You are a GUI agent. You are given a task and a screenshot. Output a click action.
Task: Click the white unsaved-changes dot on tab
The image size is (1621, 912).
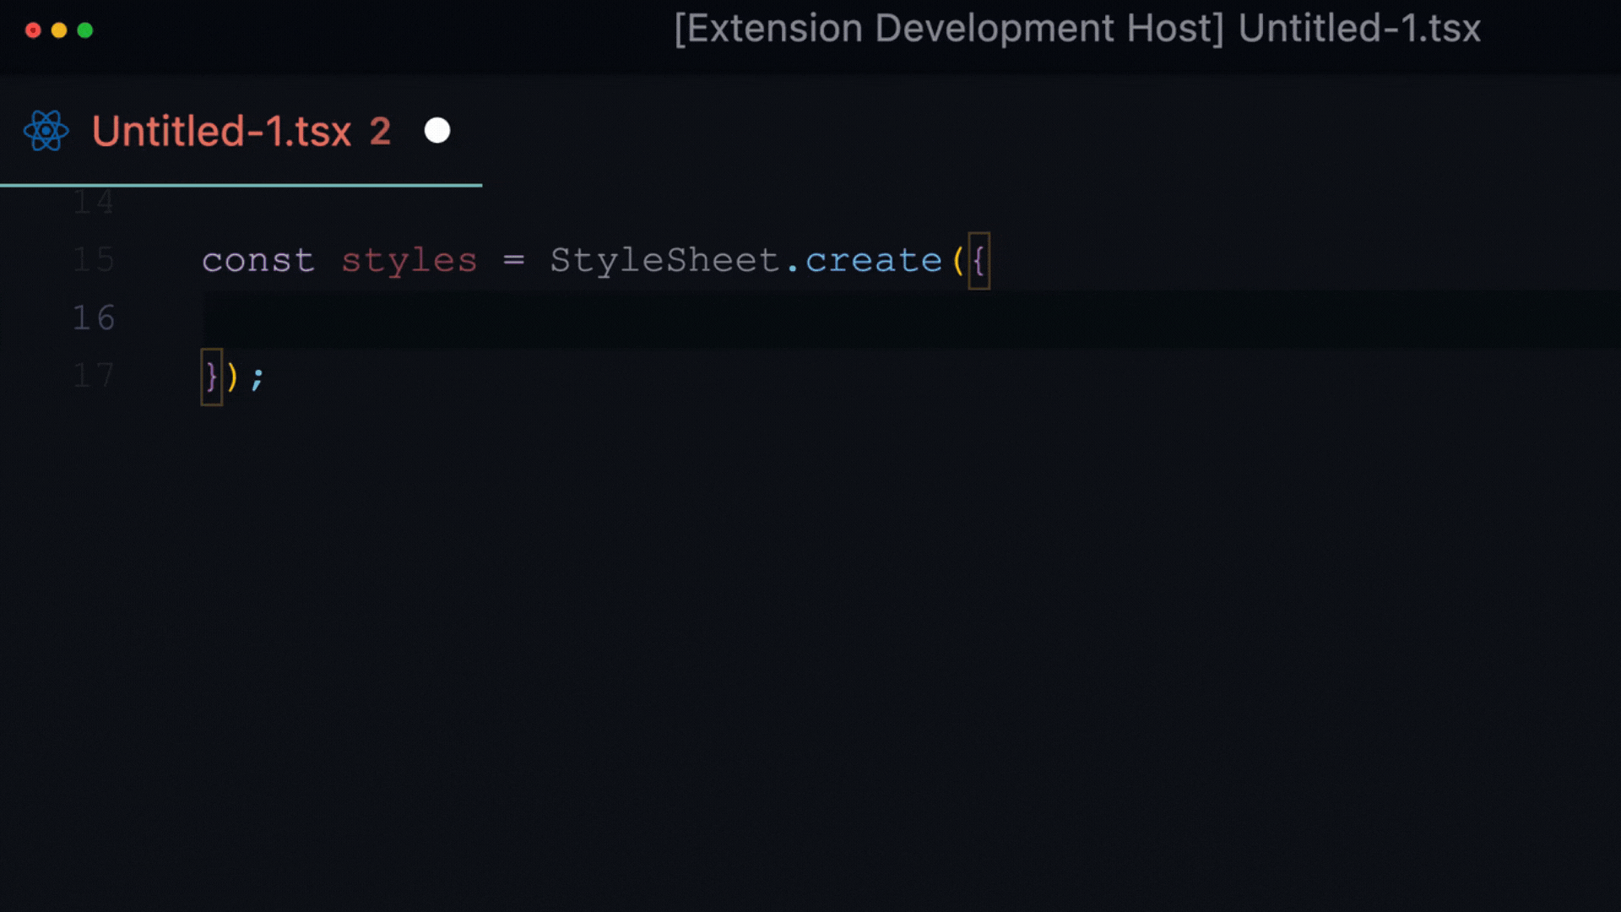(436, 131)
